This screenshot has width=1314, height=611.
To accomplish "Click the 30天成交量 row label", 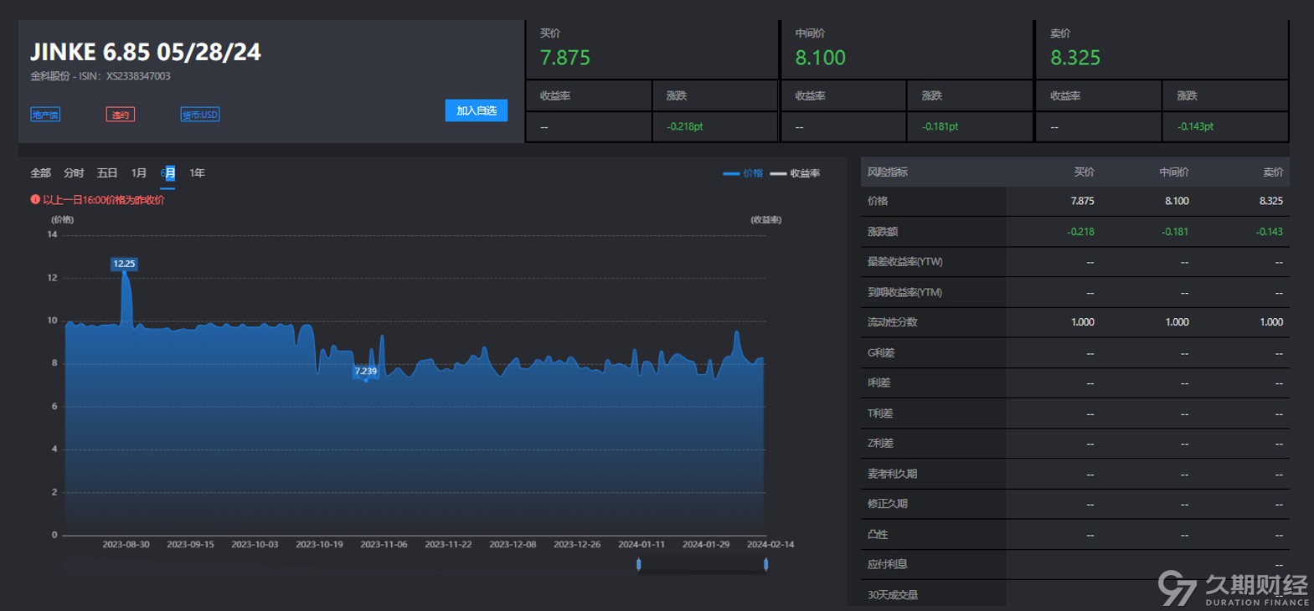I will pos(893,595).
